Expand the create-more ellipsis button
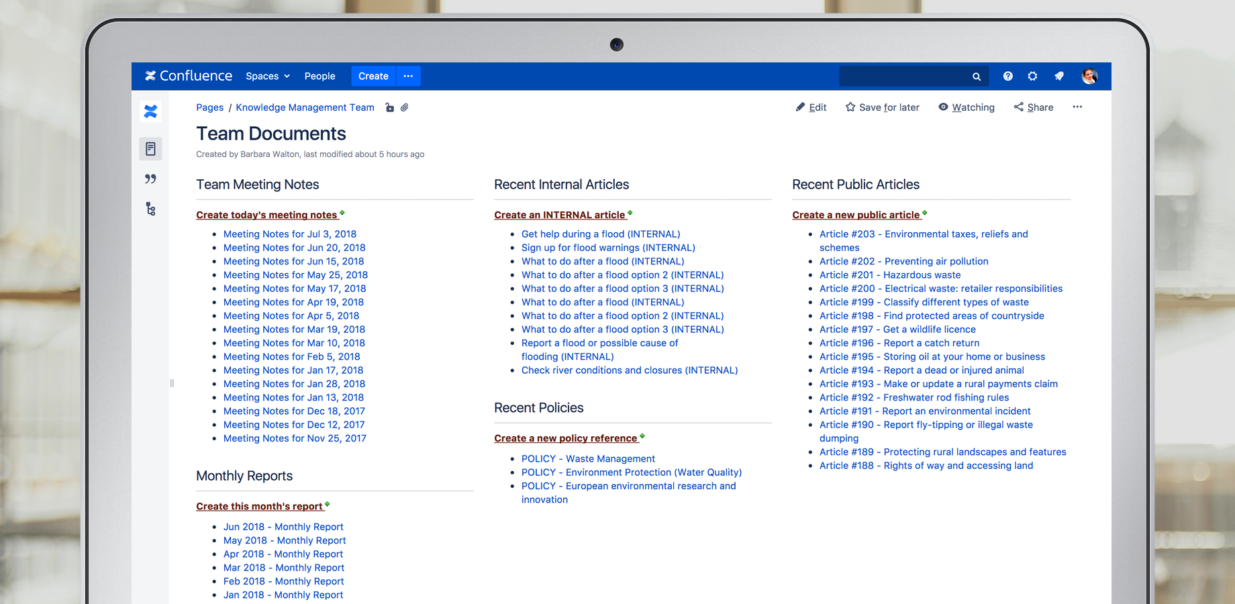 click(408, 77)
